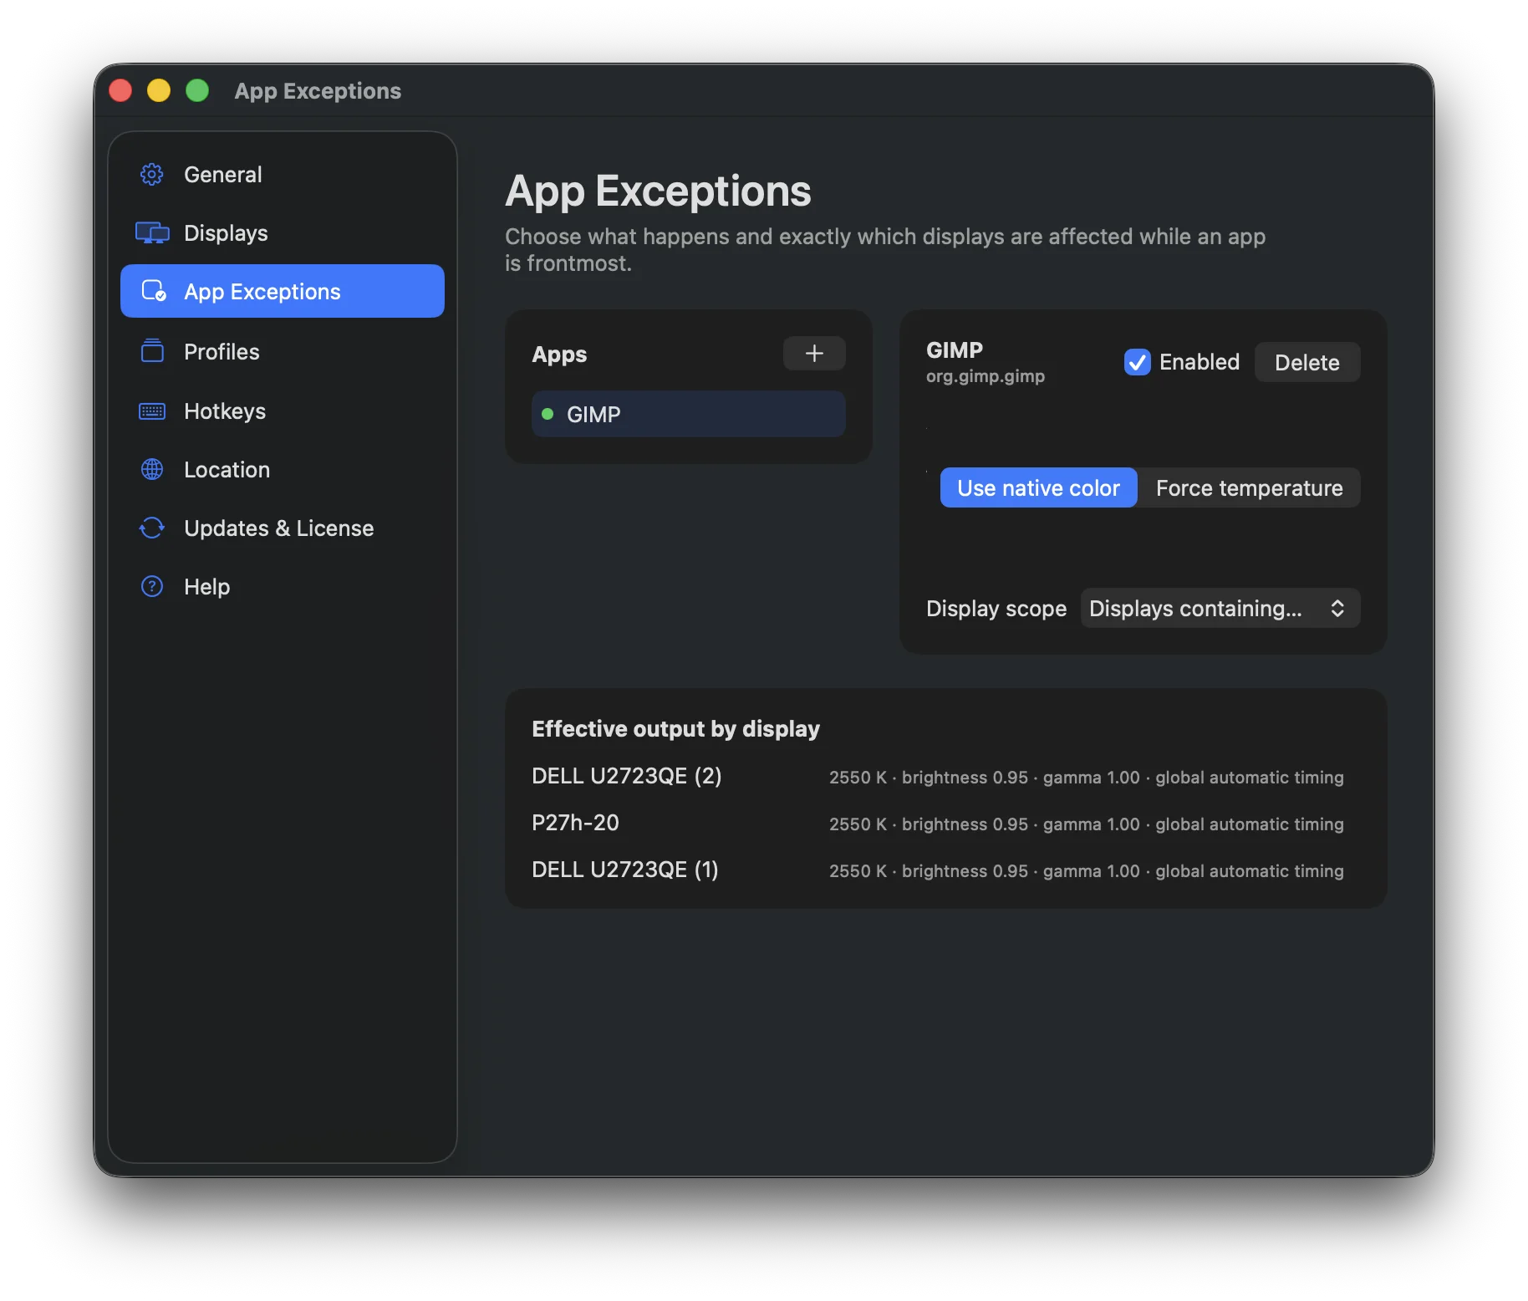This screenshot has width=1528, height=1301.
Task: Open the Location section
Action: 283,469
